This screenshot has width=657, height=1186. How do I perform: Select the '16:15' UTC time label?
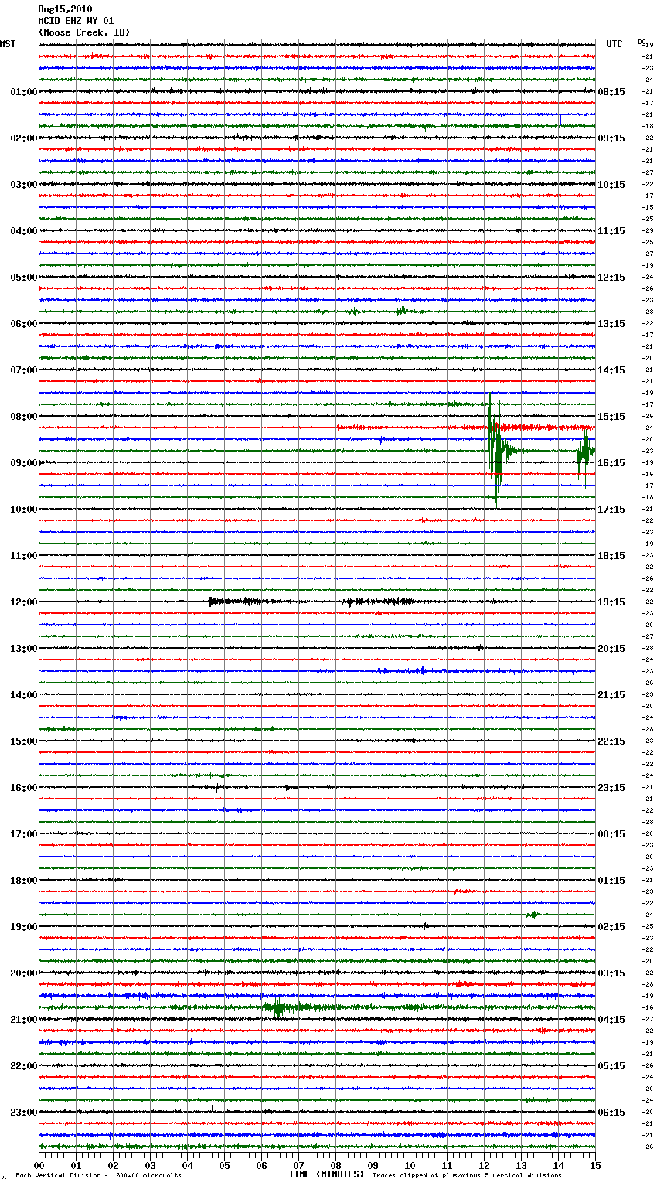coord(611,463)
